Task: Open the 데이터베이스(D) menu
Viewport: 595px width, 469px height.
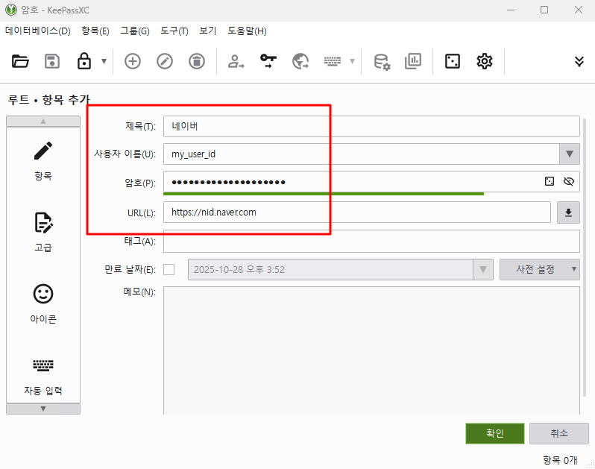Action: tap(38, 31)
